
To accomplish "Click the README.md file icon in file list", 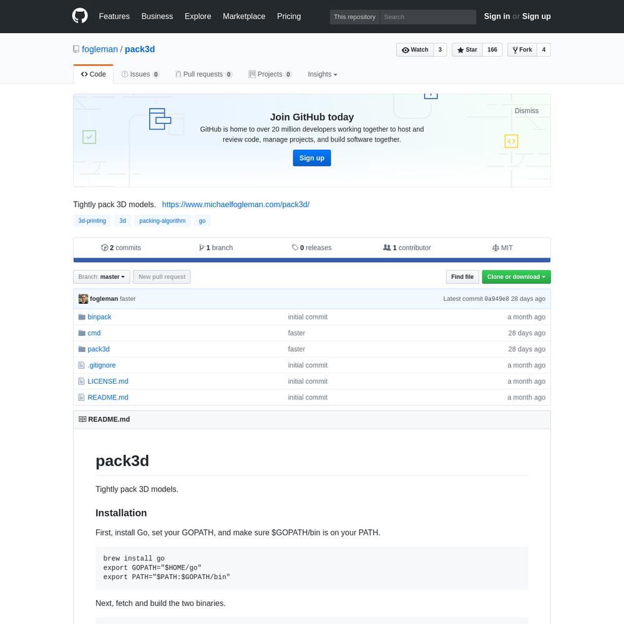I will pyautogui.click(x=82, y=397).
